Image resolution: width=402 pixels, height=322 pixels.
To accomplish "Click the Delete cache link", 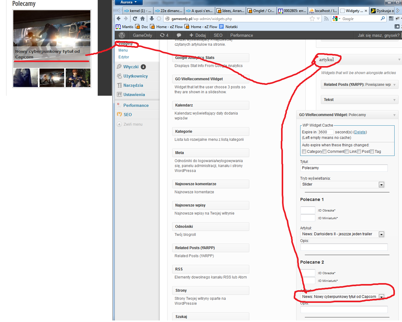I will click(360, 132).
